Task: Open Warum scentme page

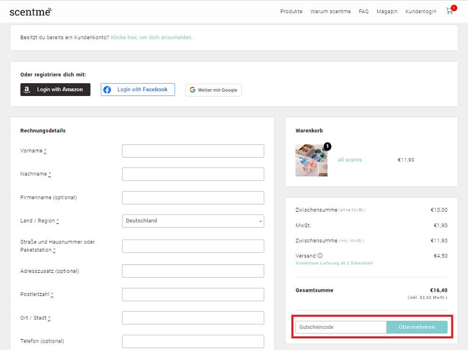Action: click(x=331, y=11)
